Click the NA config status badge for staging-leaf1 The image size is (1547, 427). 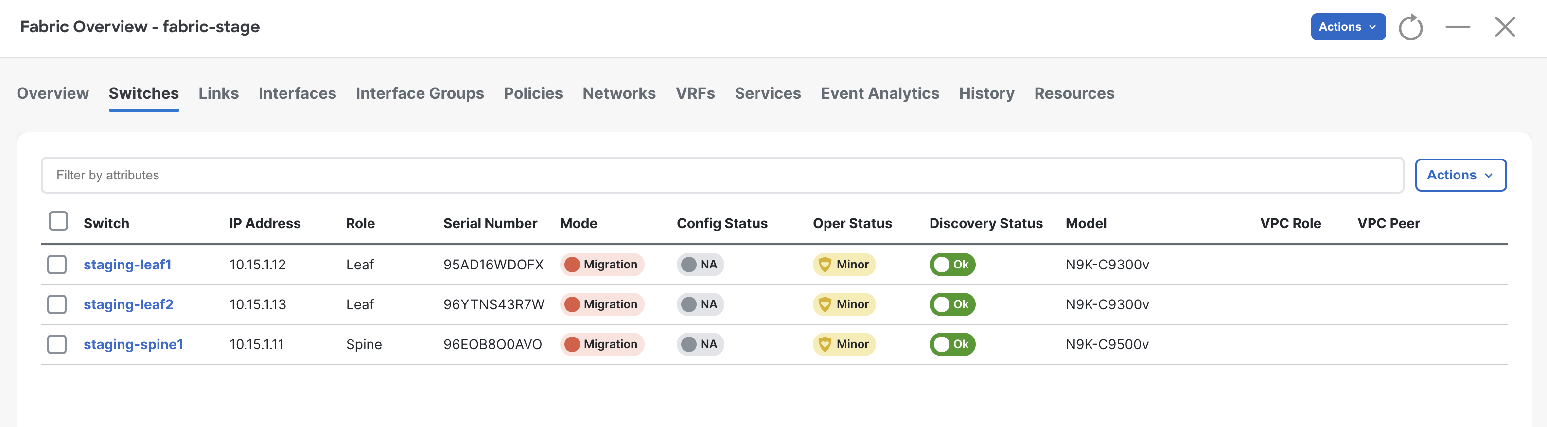click(700, 264)
